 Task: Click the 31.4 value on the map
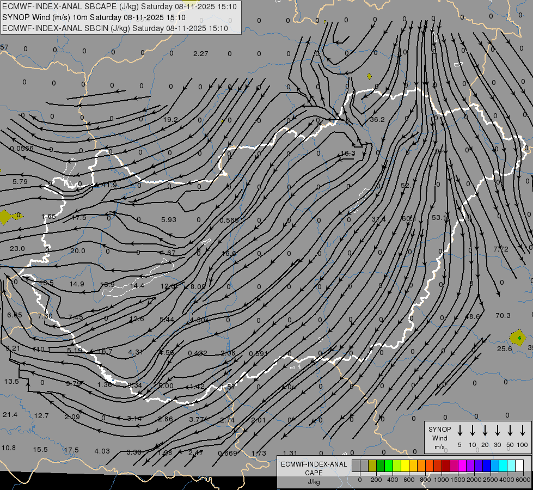click(378, 219)
